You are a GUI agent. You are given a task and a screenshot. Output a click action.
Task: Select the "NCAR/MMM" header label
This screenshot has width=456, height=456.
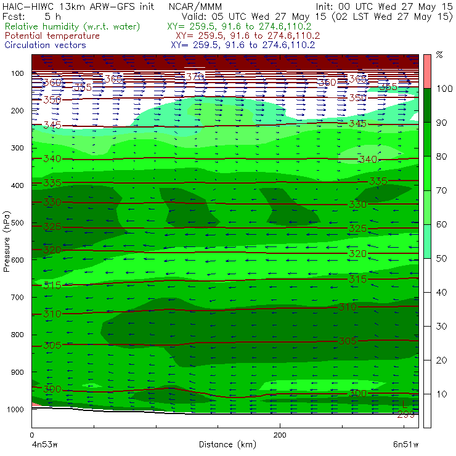[x=195, y=6]
